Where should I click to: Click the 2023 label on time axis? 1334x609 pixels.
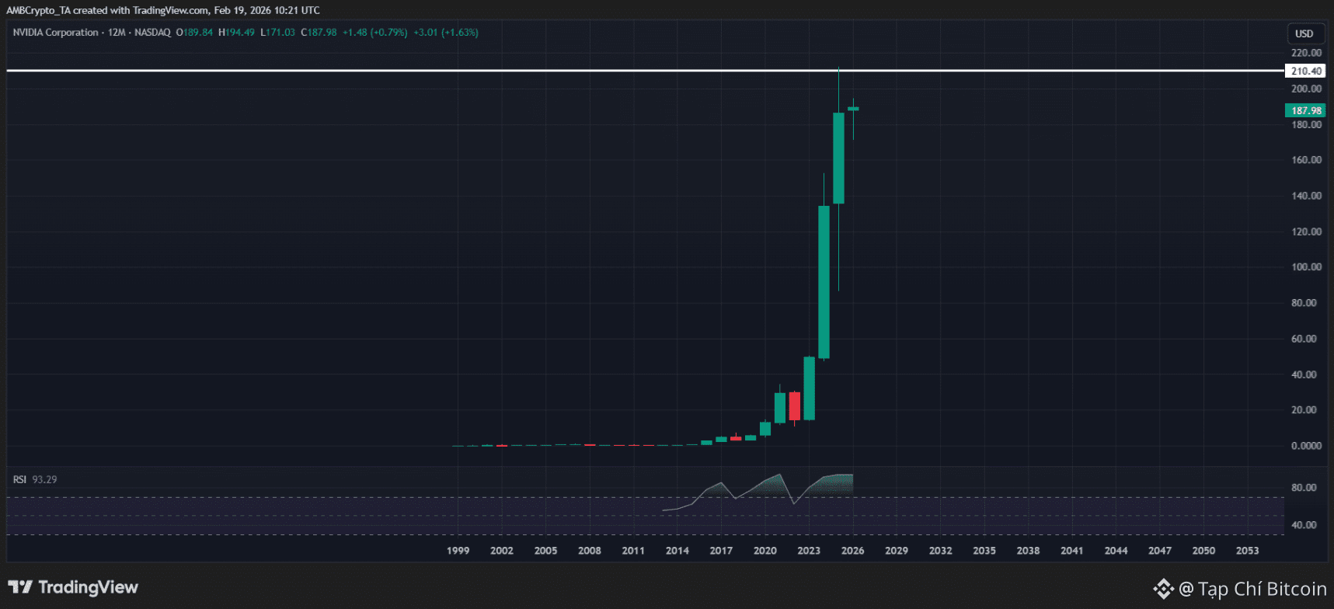click(809, 551)
